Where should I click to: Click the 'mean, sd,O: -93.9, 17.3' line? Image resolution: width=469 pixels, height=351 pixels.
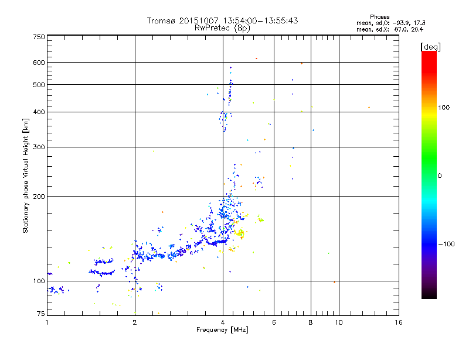pyautogui.click(x=390, y=23)
